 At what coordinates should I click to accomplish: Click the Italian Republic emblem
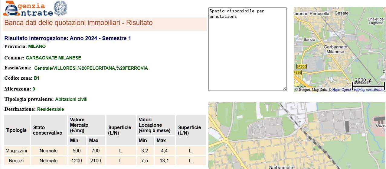(x=60, y=8)
